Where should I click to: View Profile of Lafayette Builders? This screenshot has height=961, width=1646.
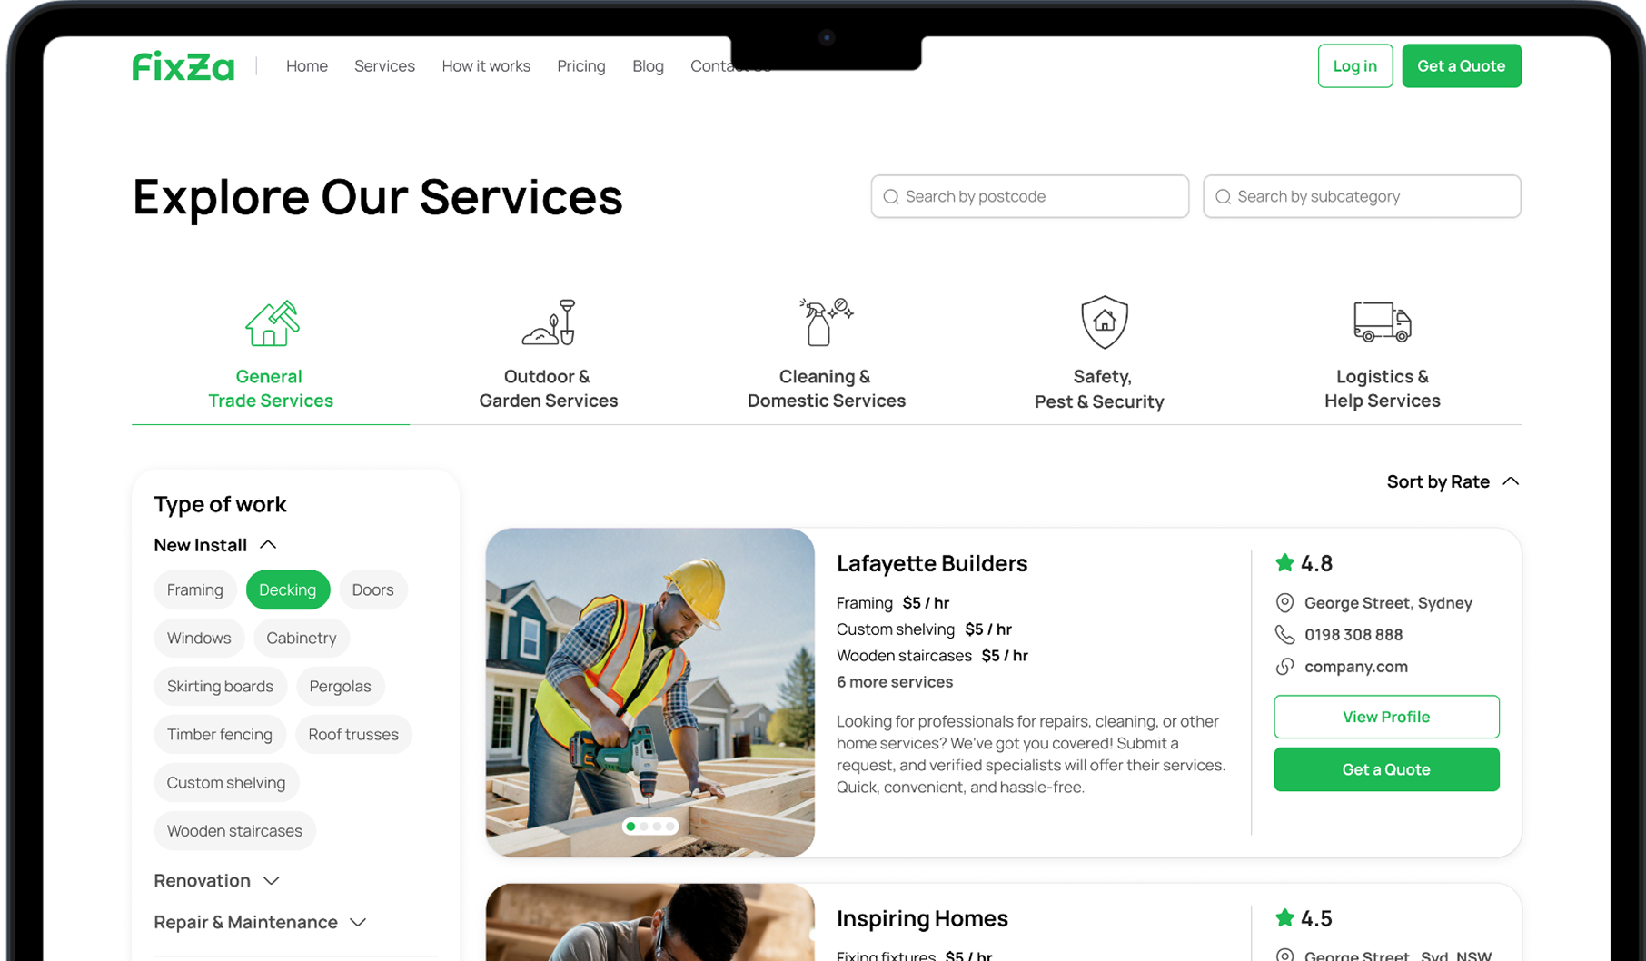click(1386, 717)
